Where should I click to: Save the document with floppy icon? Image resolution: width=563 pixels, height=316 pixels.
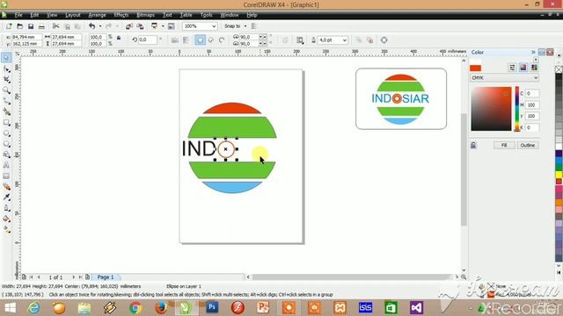[31, 26]
